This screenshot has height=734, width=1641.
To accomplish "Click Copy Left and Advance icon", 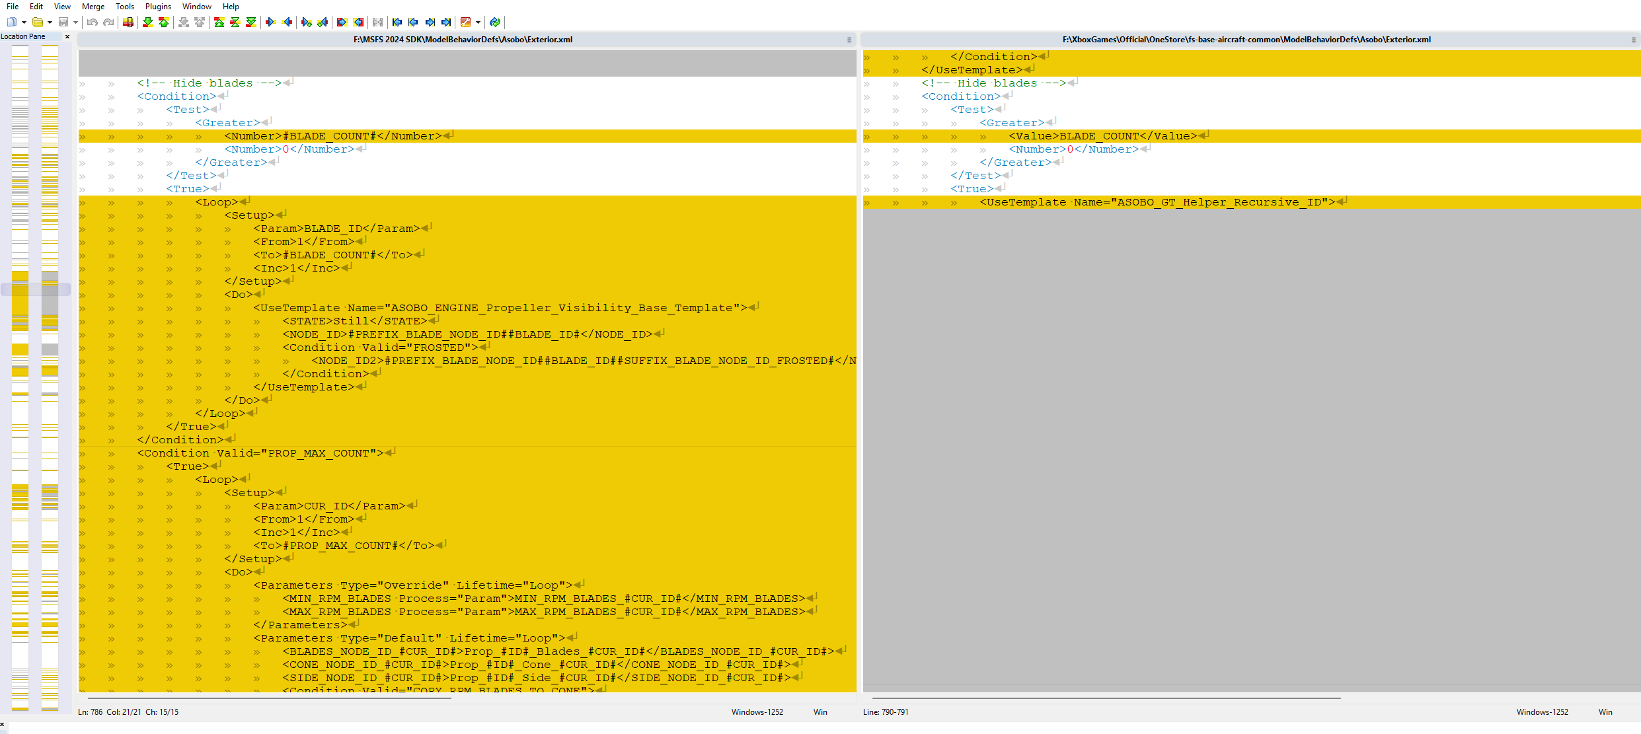I will click(323, 22).
